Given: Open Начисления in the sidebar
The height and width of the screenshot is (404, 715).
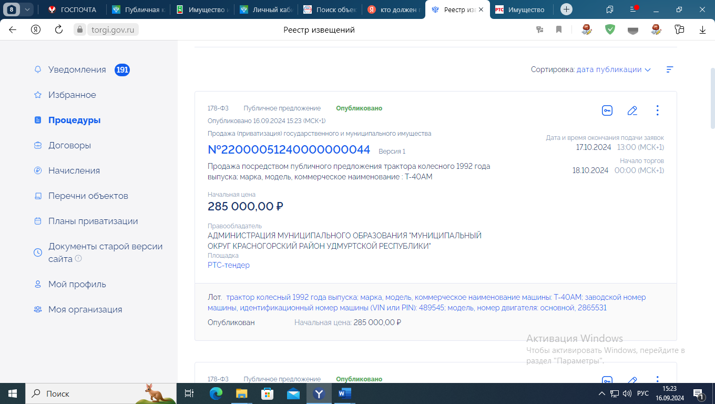Looking at the screenshot, I should point(74,170).
